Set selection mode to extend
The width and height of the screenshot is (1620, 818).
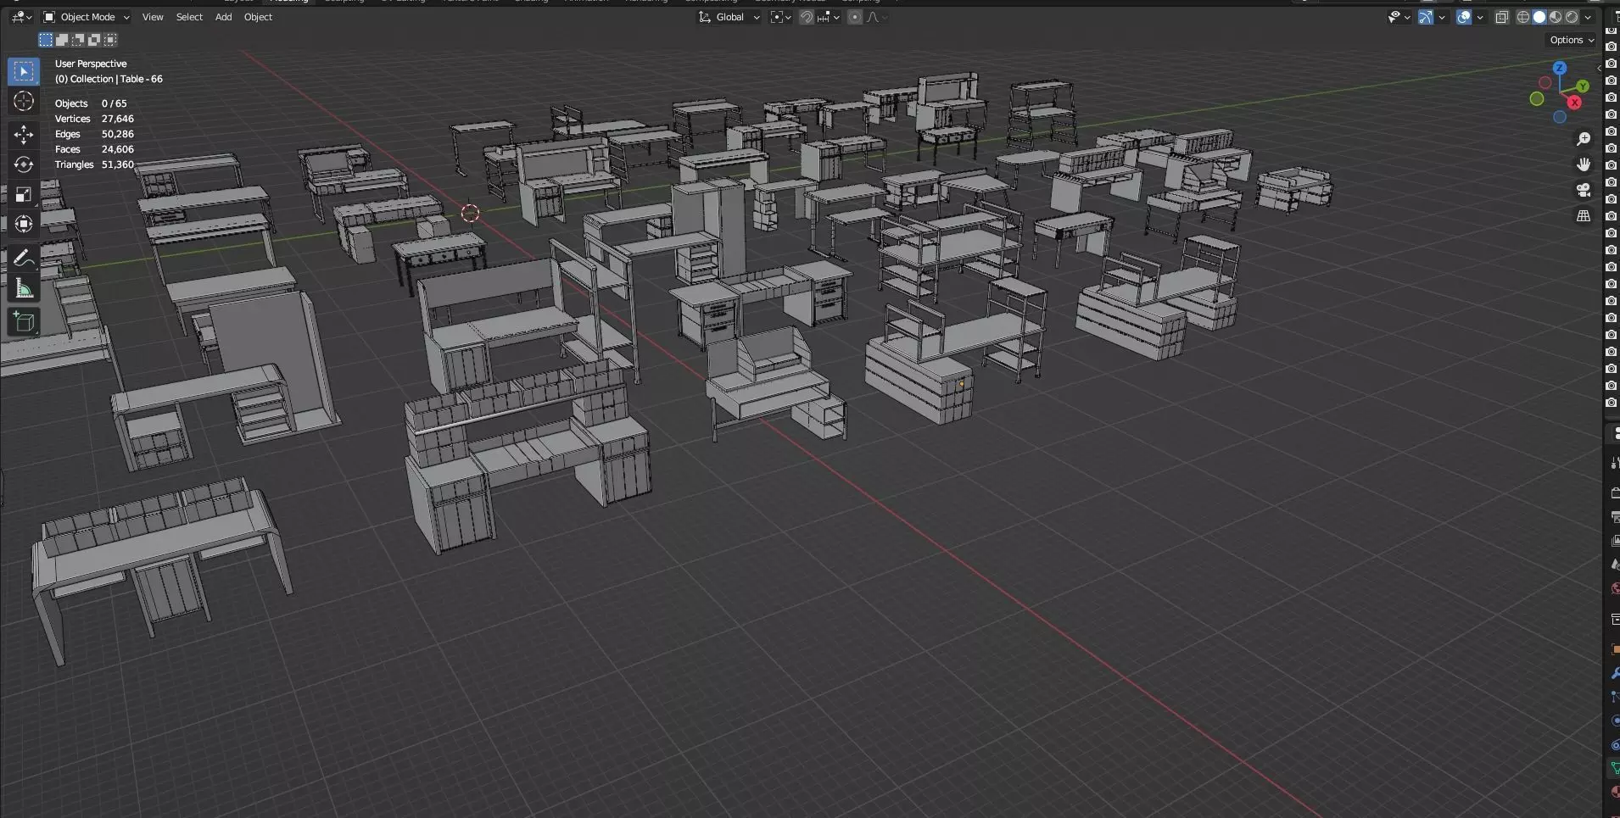(62, 40)
